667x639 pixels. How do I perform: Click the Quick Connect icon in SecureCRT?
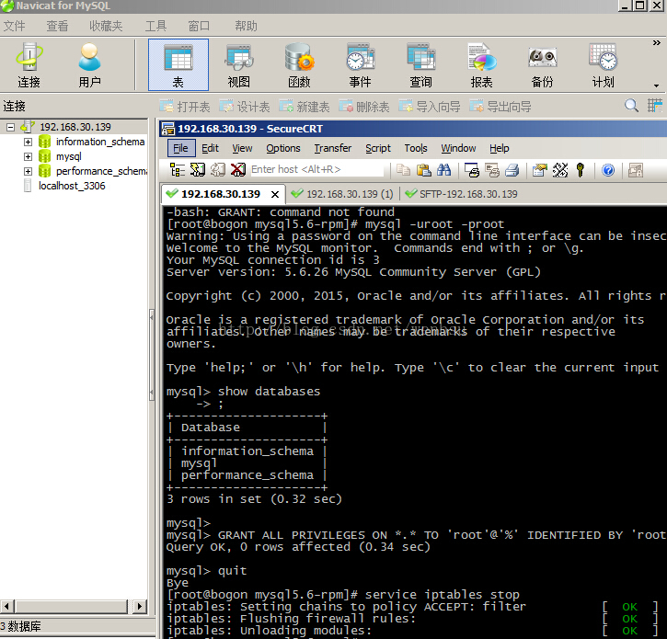(x=198, y=170)
